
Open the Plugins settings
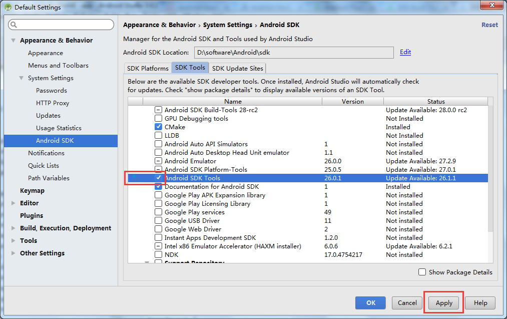[32, 215]
